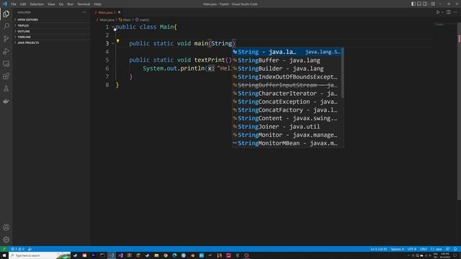Open the File menu
The height and width of the screenshot is (259, 461).
click(14, 4)
